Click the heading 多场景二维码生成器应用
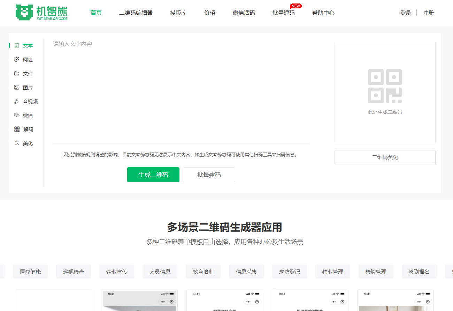The width and height of the screenshot is (453, 311). click(x=224, y=228)
